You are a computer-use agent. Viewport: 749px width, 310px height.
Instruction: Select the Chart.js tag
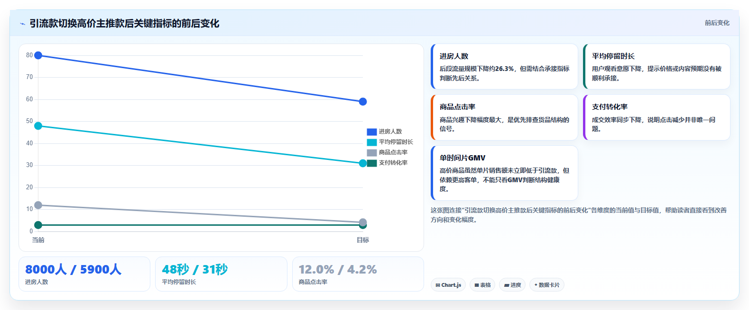click(448, 285)
